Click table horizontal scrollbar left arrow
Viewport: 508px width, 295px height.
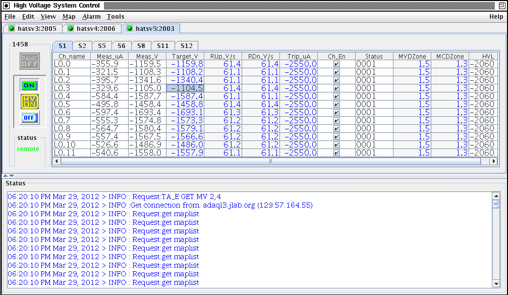point(57,161)
